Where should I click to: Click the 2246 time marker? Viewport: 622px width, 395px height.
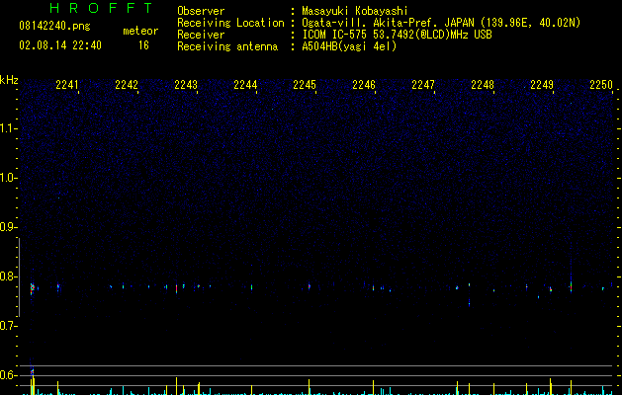point(364,85)
